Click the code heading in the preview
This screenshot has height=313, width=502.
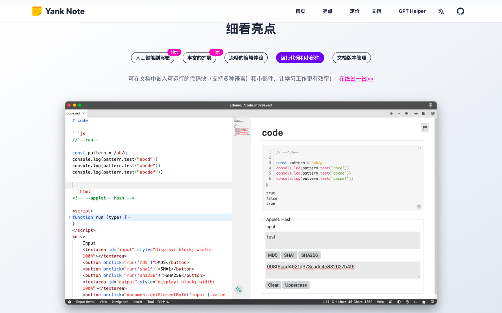pyautogui.click(x=273, y=133)
